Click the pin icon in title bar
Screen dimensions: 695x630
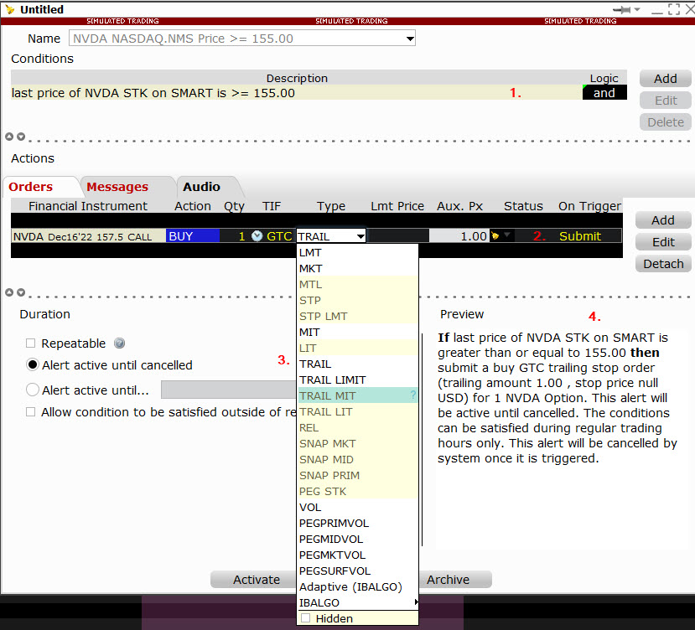point(623,9)
